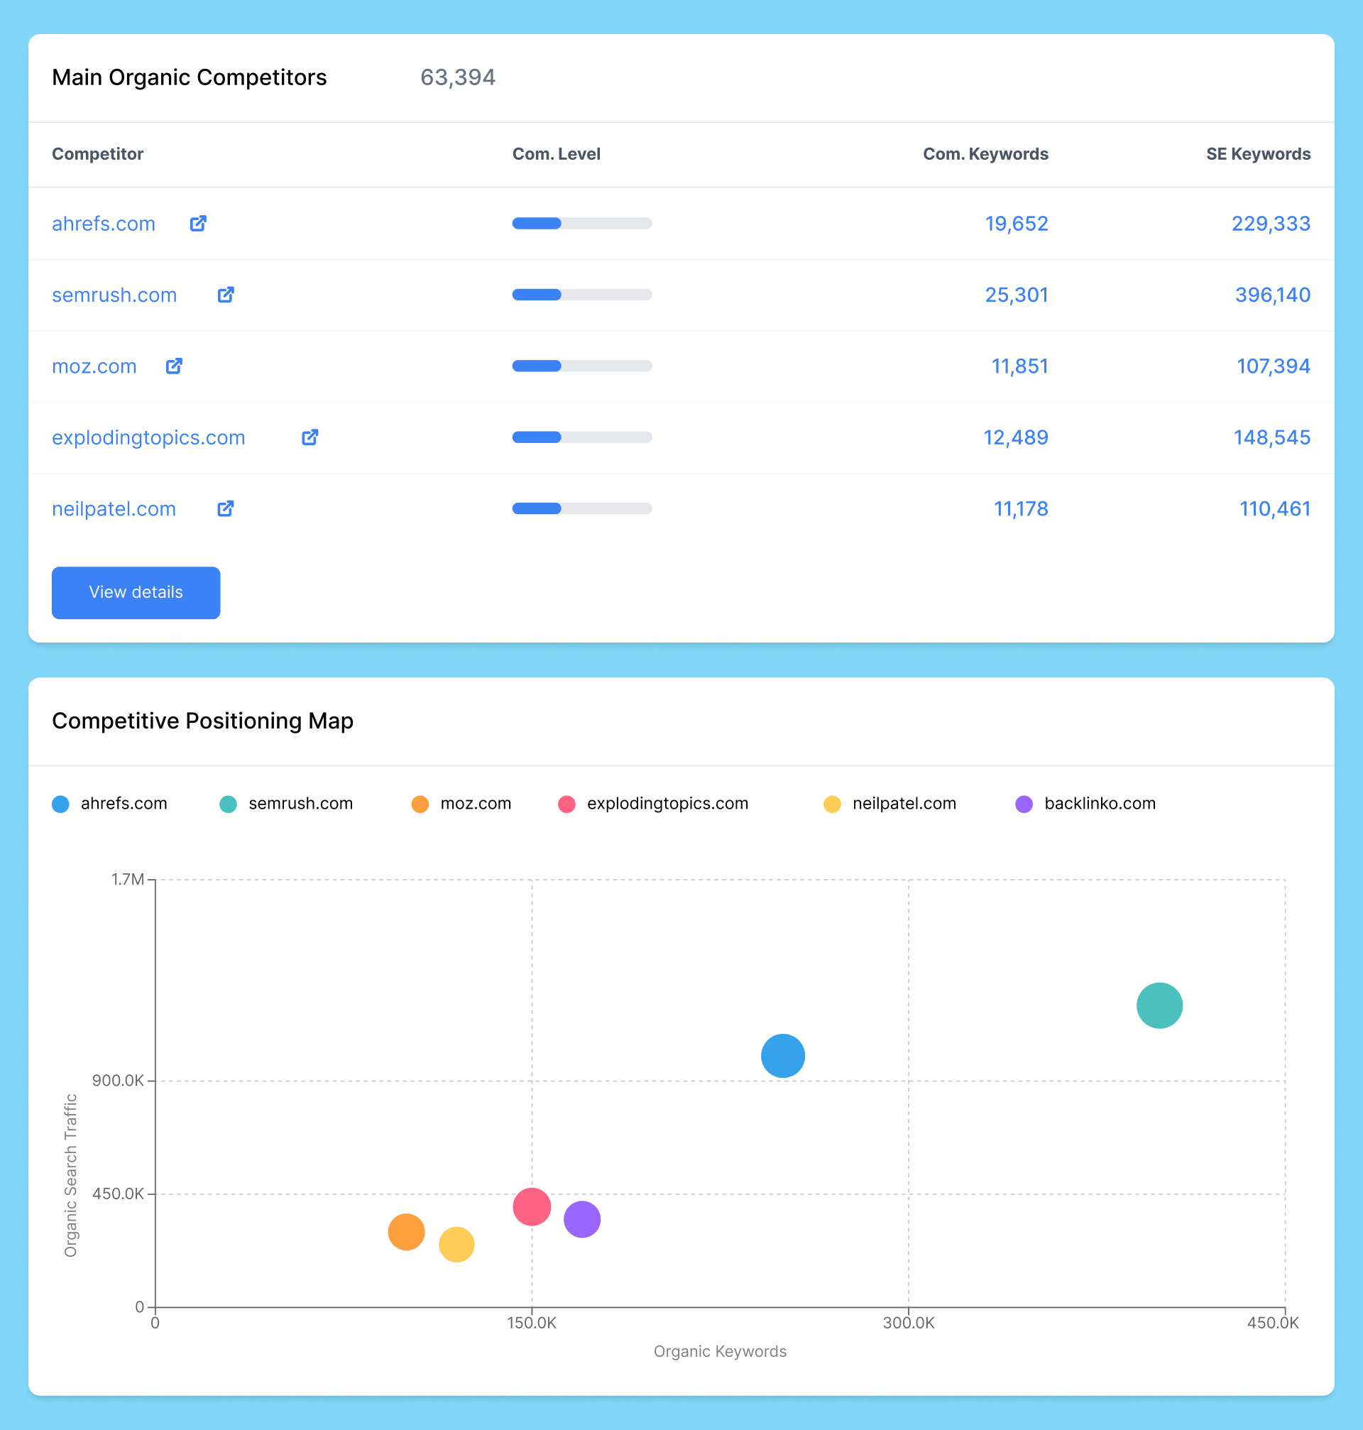This screenshot has width=1363, height=1430.
Task: Click moz.com competition level bar
Action: 582,366
